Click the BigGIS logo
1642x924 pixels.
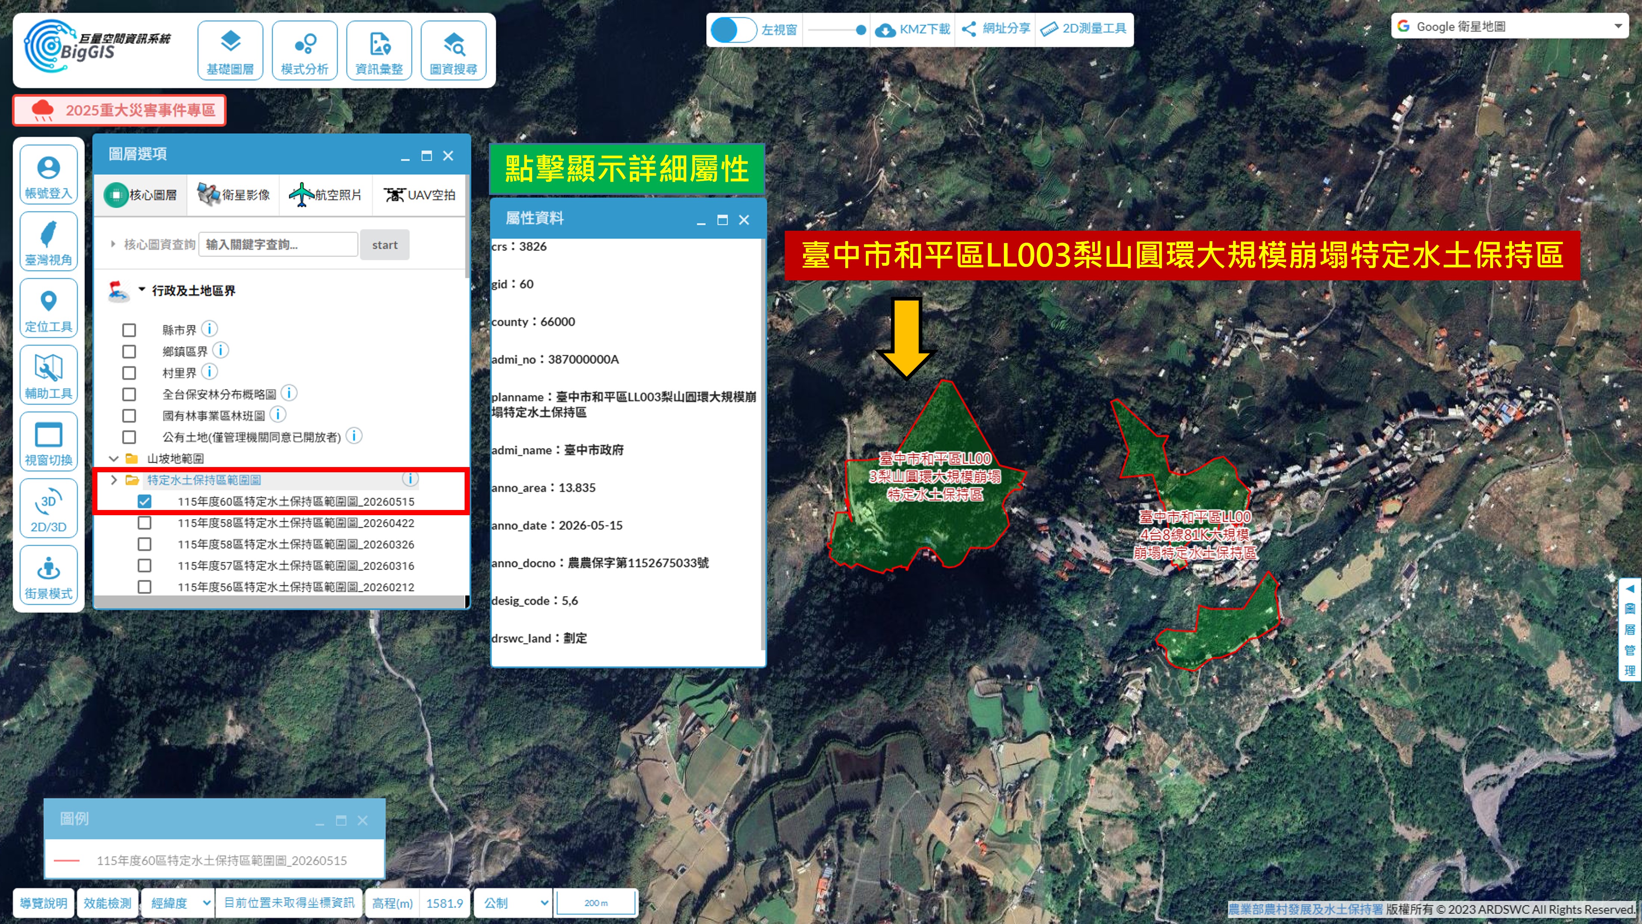coord(97,46)
